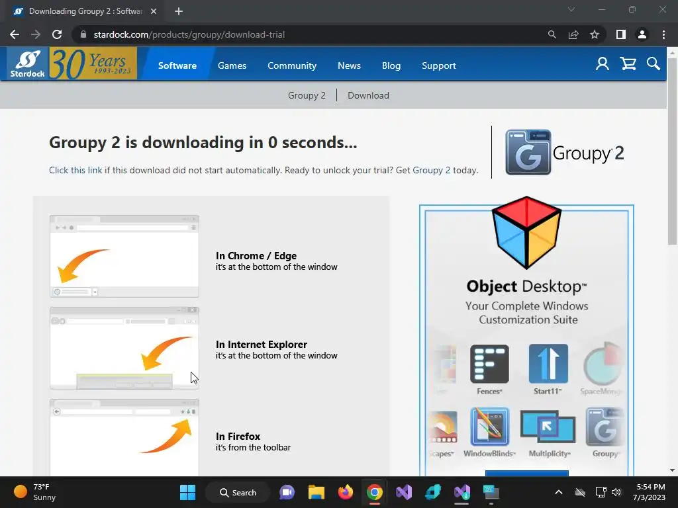This screenshot has width=678, height=508.
Task: Open a new browser tab
Action: coord(179,11)
